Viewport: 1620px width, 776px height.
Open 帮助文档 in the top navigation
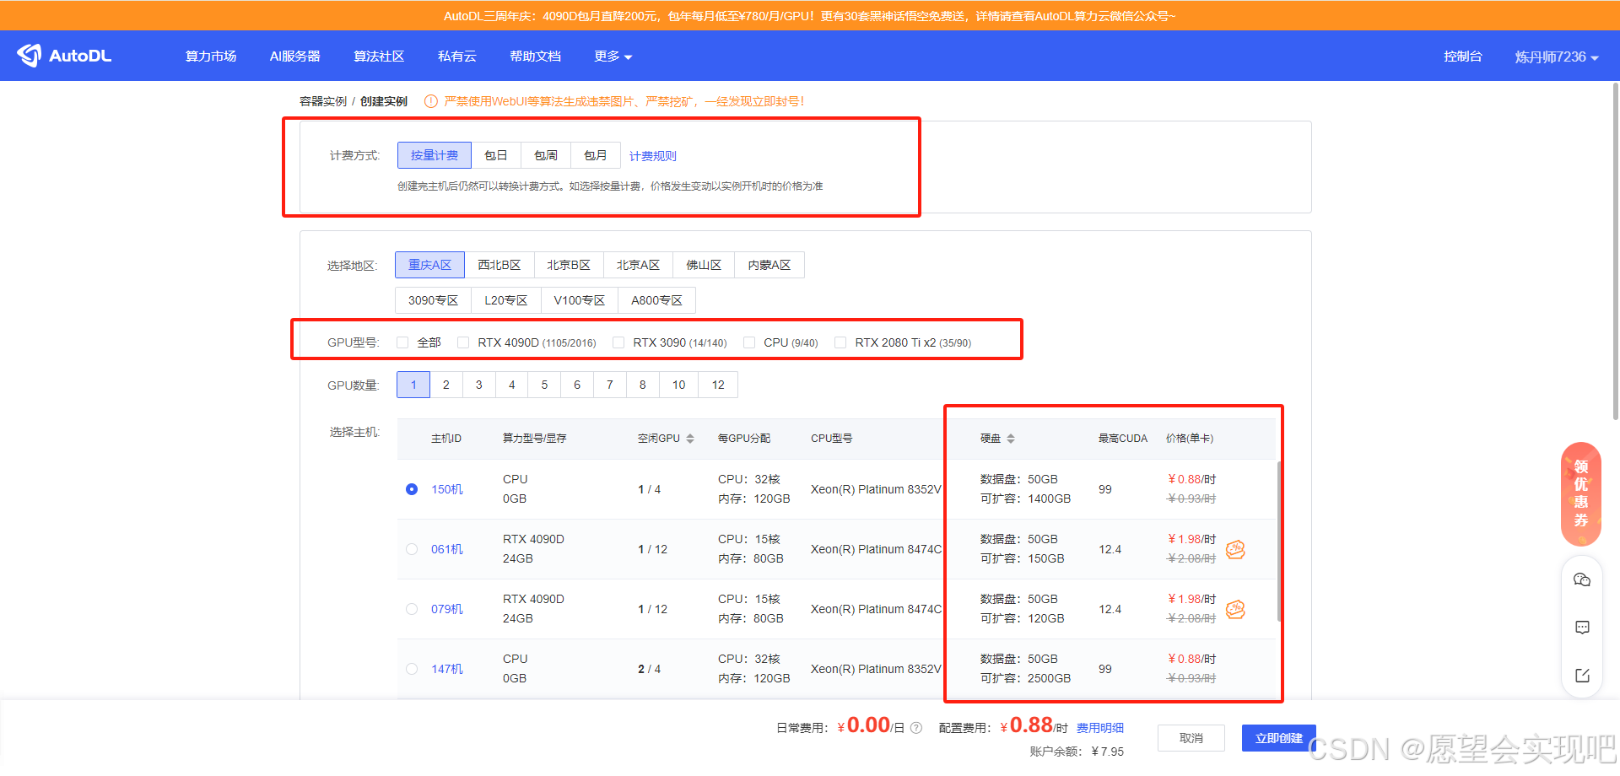coord(535,57)
